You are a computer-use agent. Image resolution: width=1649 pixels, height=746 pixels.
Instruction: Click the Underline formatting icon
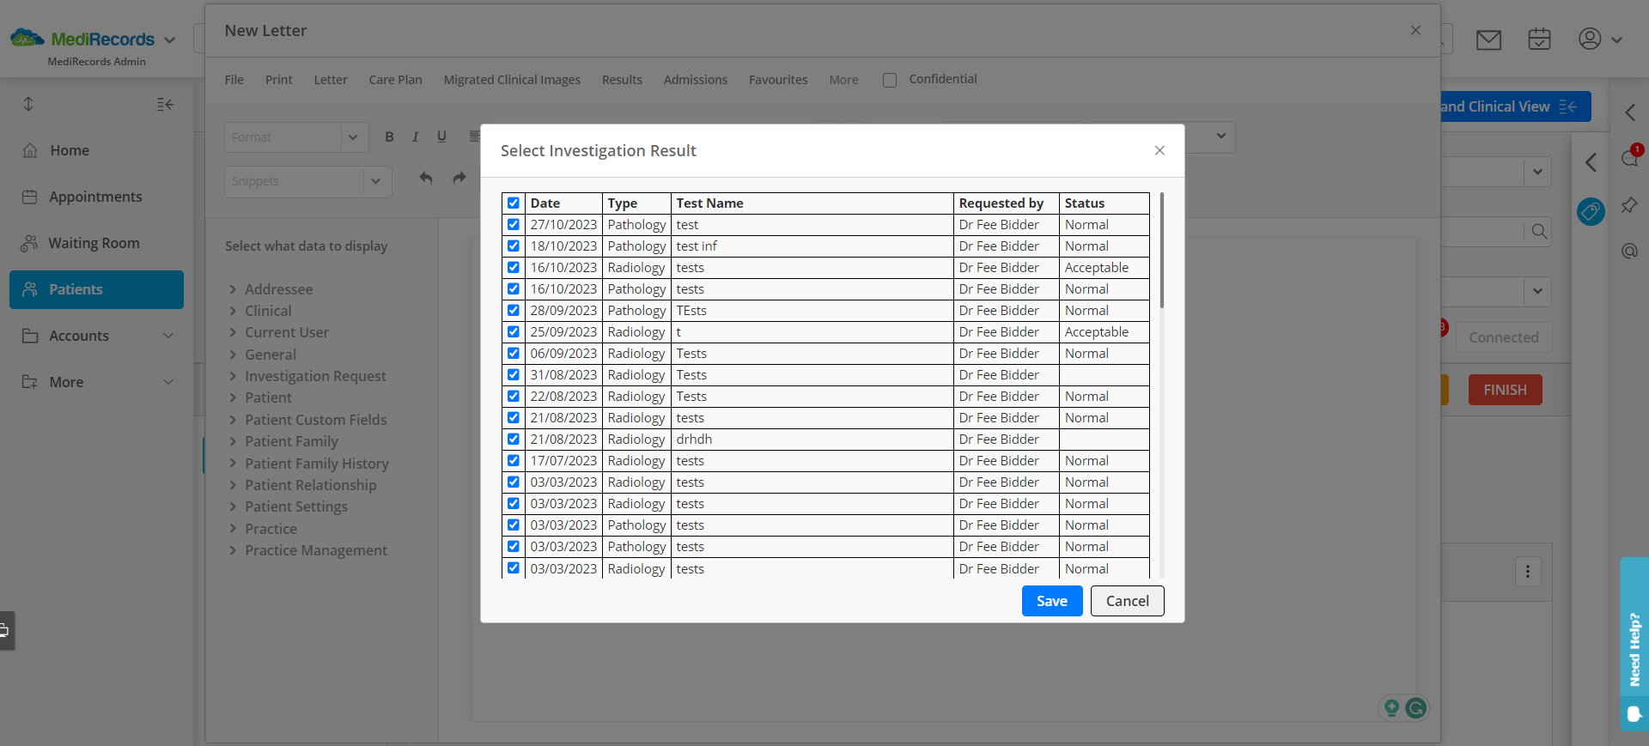click(x=441, y=136)
